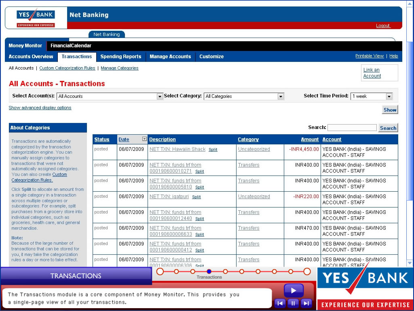Expand the Select Category dropdown
414x311 pixels.
click(281, 96)
